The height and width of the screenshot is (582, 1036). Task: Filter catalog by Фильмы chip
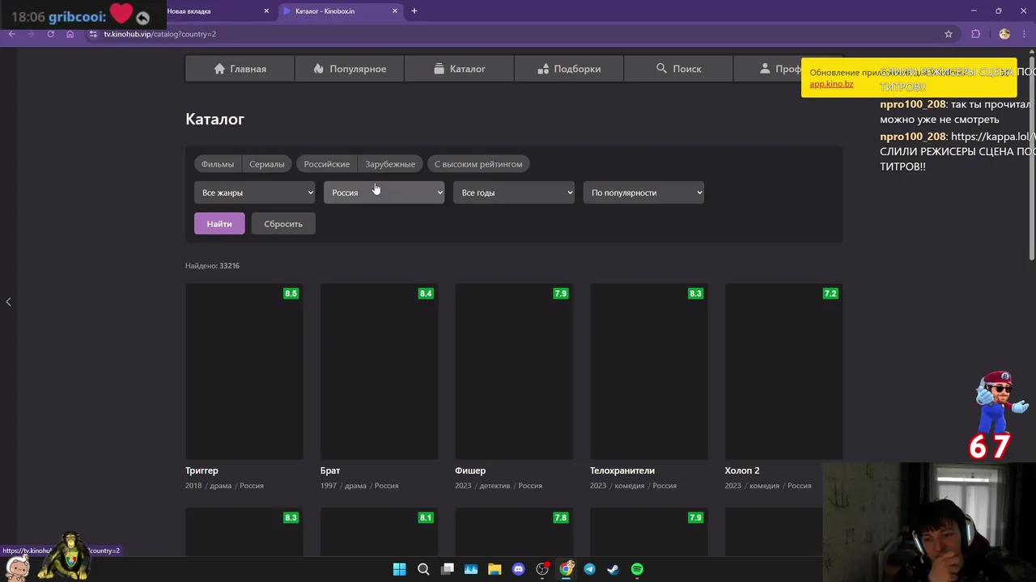pos(218,164)
